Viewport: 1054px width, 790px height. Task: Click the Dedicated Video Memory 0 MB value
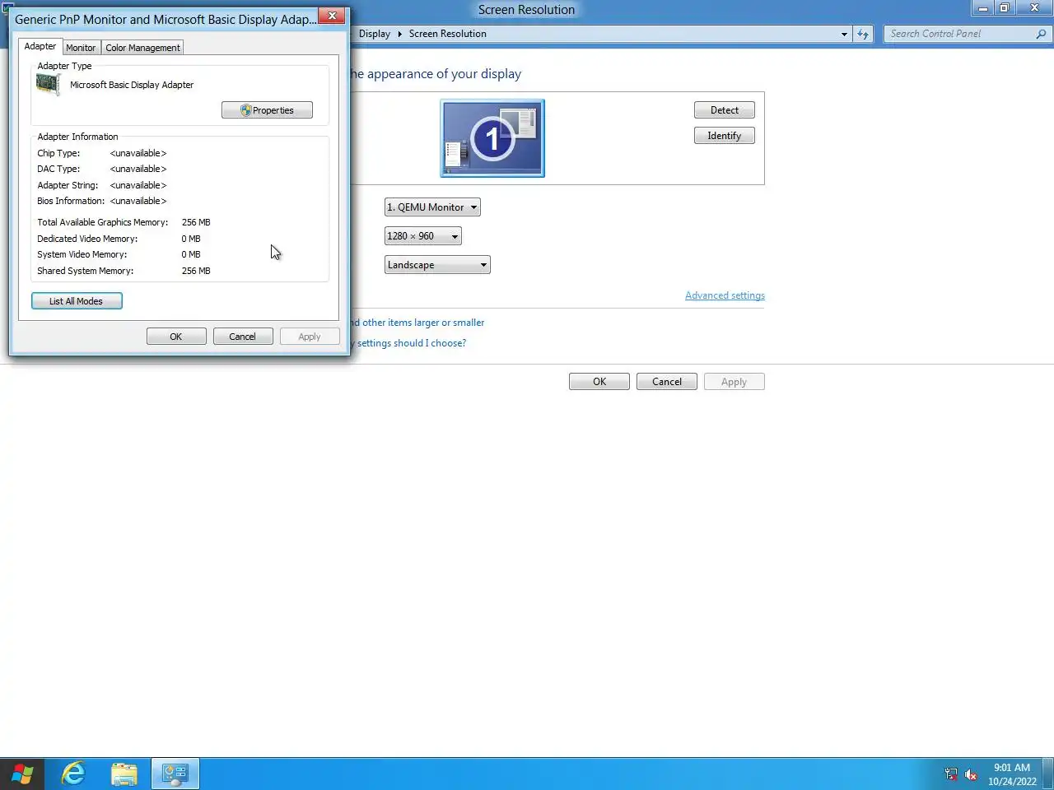191,239
